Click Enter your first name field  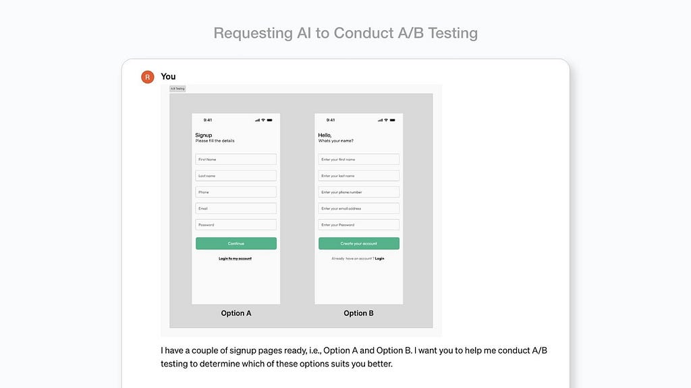[x=359, y=159]
